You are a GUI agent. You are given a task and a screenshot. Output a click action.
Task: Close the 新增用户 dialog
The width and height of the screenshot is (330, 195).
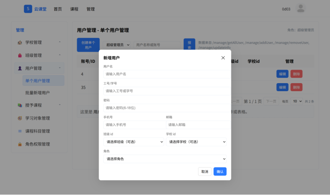tap(223, 58)
